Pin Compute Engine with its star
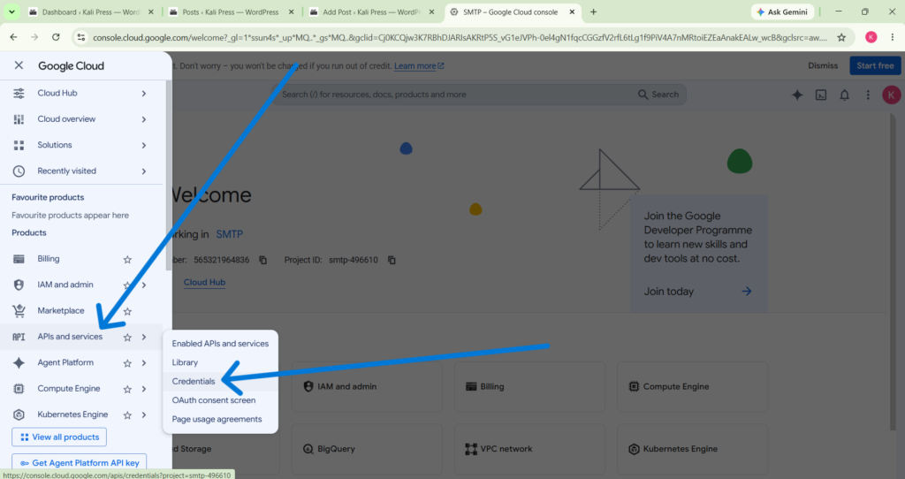The image size is (905, 479). (x=127, y=389)
